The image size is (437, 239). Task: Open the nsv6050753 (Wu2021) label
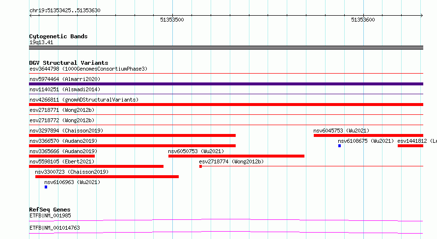tap(196, 151)
